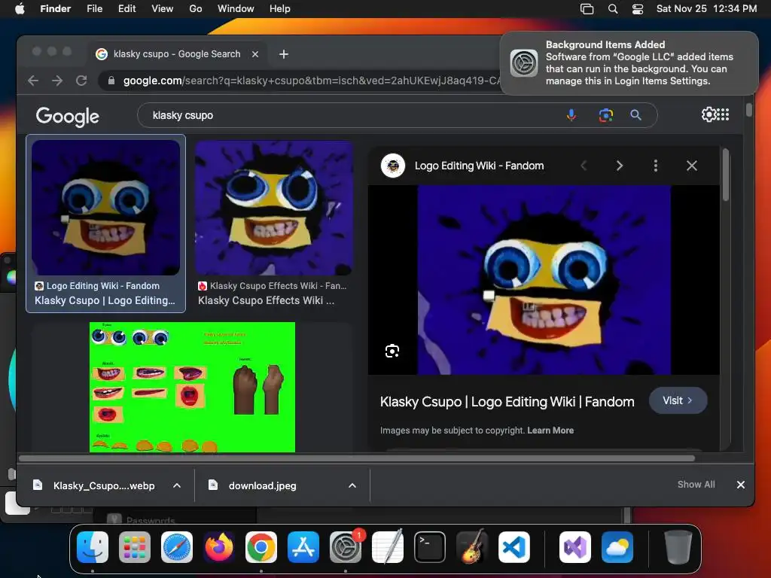Close the klasky csupo Google Search tab
Viewport: 771px width, 578px height.
(255, 54)
